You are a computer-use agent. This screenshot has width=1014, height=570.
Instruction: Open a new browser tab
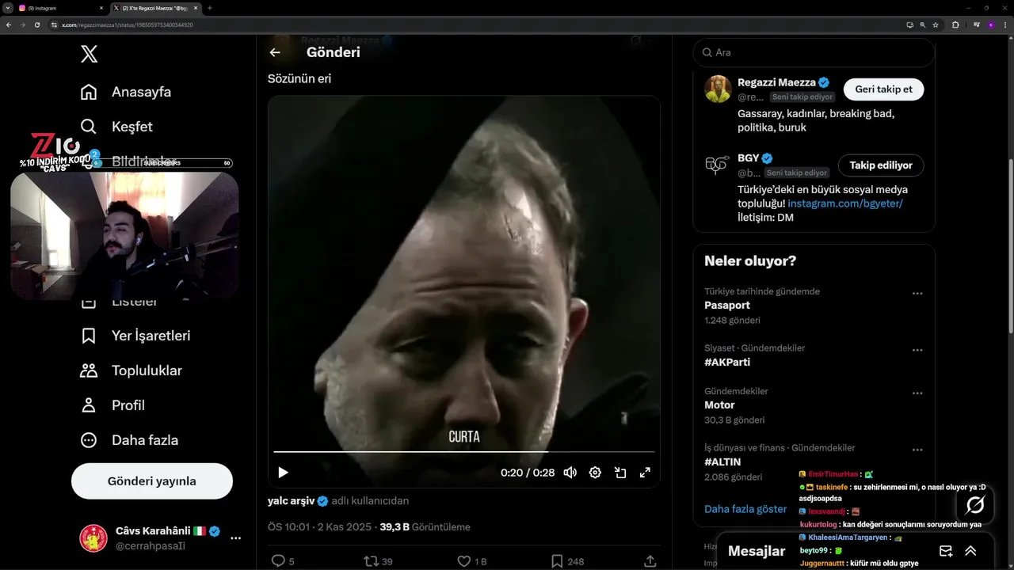point(210,8)
